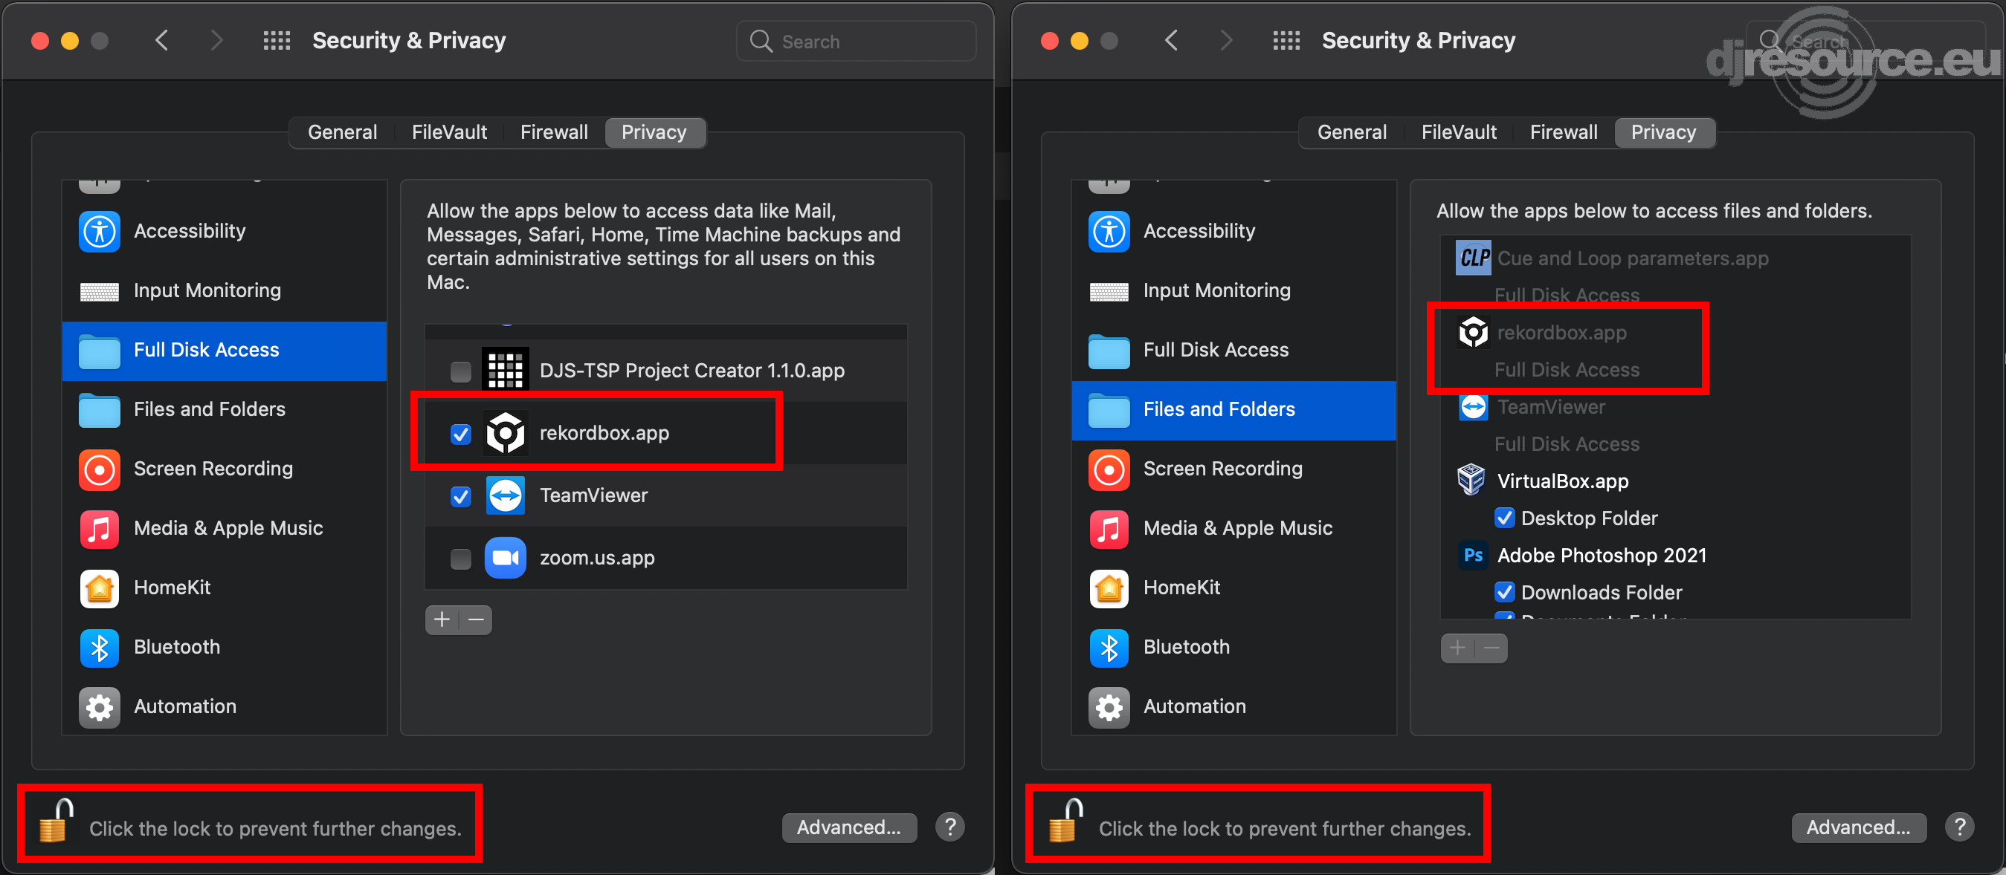Select Input Monitoring keyboard icon in left window

[99, 291]
